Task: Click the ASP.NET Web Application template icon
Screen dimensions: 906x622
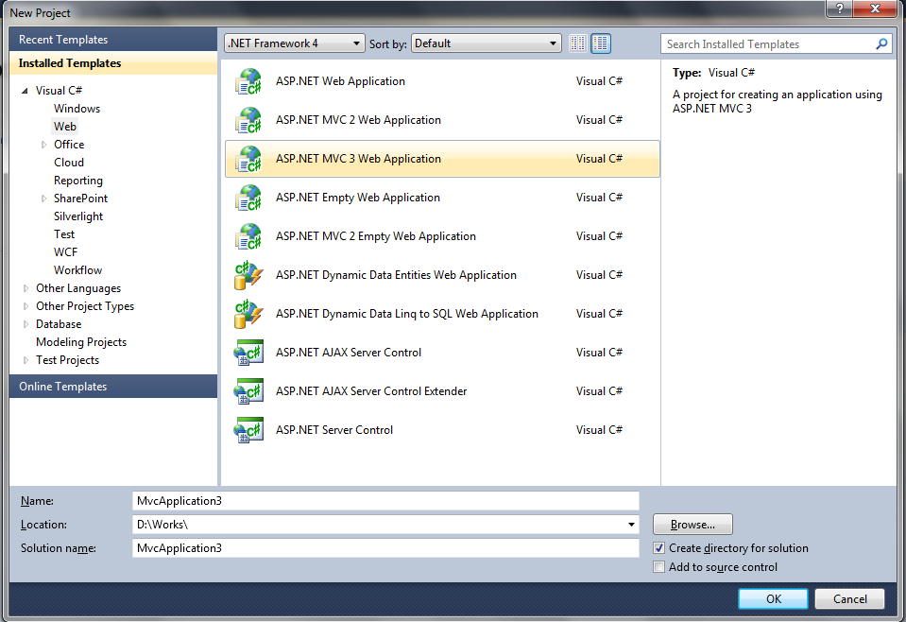Action: pos(248,81)
